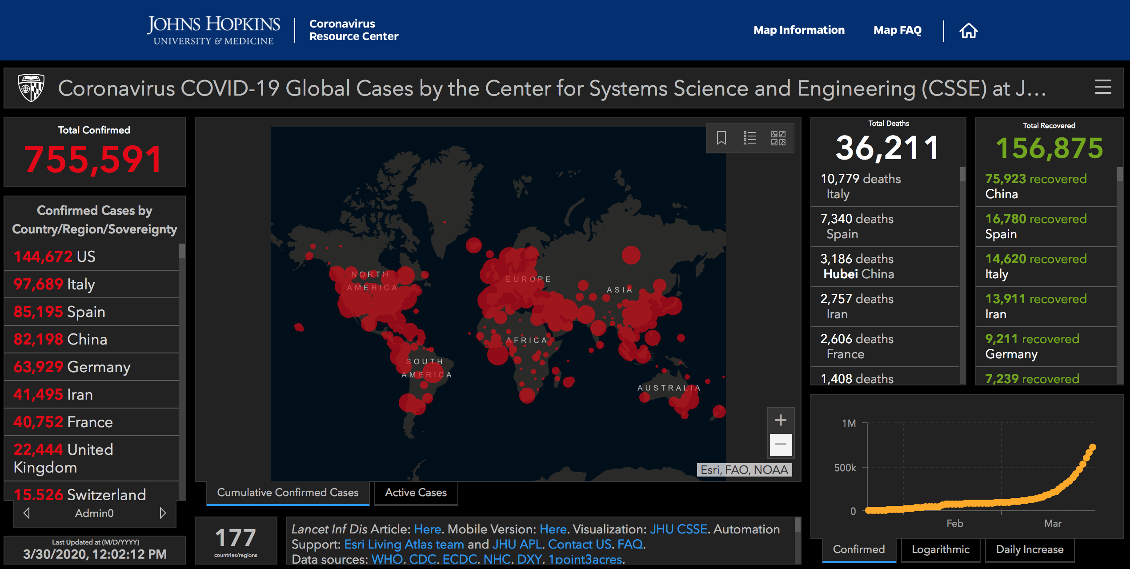Open the basemap gallery grid icon
This screenshot has width=1130, height=569.
(x=778, y=138)
